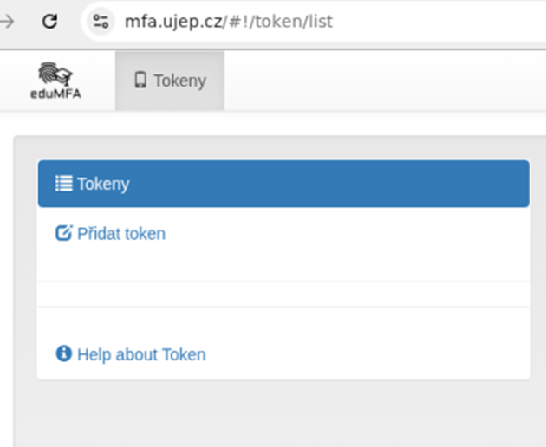This screenshot has height=447, width=546.
Task: Click empty navbar area right of Tokeny tab
Action: pyautogui.click(x=383, y=81)
